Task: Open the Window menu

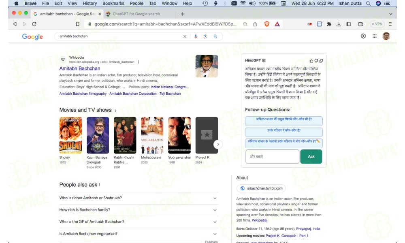Action: [169, 3]
